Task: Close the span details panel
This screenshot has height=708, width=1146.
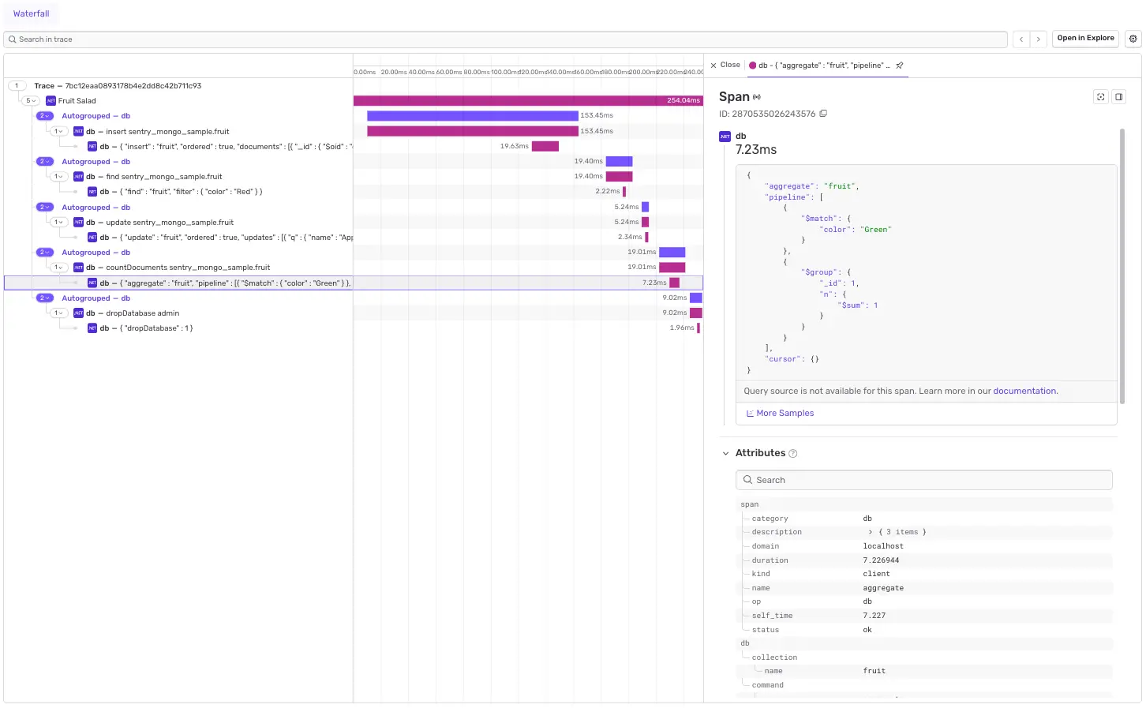Action: pos(725,65)
